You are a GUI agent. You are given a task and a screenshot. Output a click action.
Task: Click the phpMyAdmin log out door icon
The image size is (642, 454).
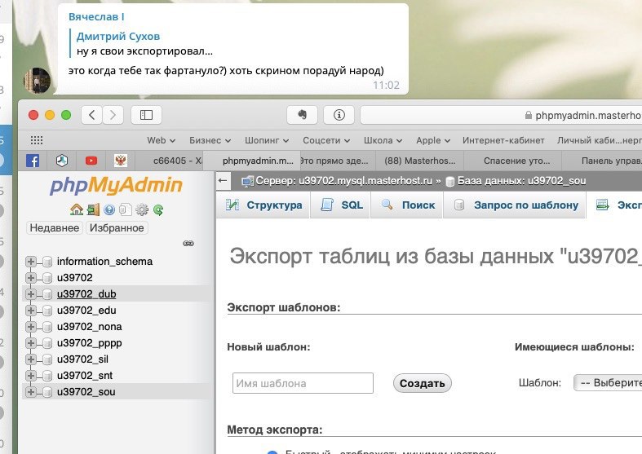pyautogui.click(x=93, y=209)
